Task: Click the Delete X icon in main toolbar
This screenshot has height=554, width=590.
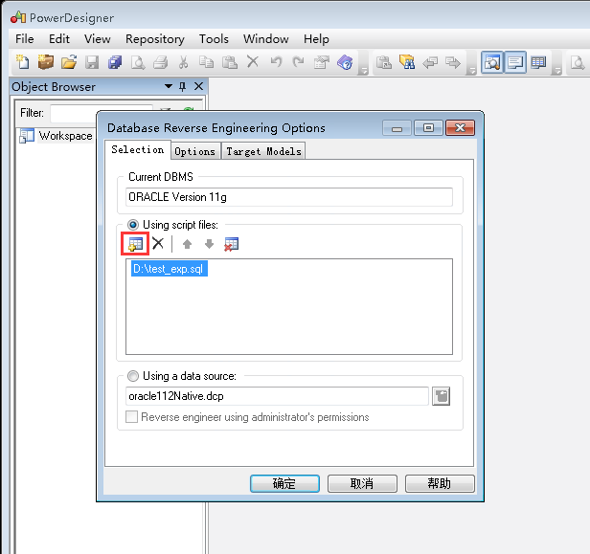Action: point(253,61)
